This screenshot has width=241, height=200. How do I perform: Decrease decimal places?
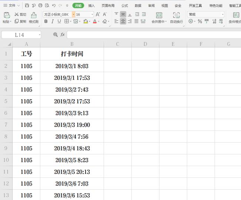pos(221,21)
